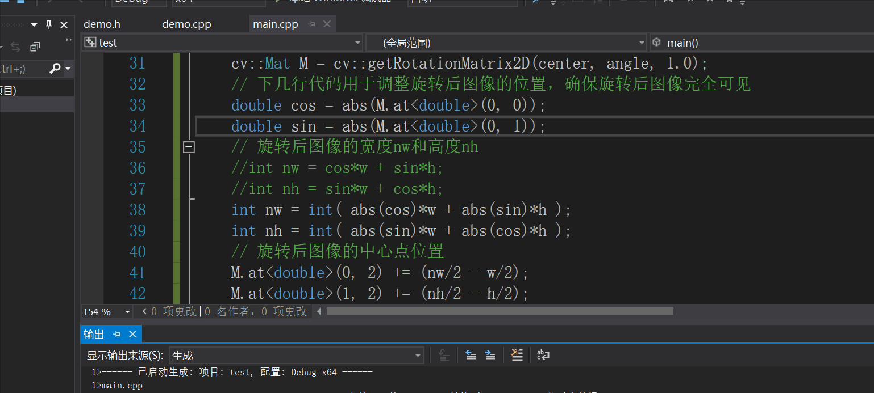Image resolution: width=874 pixels, height=393 pixels.
Task: Open the search options dropdown arrow
Action: click(68, 69)
